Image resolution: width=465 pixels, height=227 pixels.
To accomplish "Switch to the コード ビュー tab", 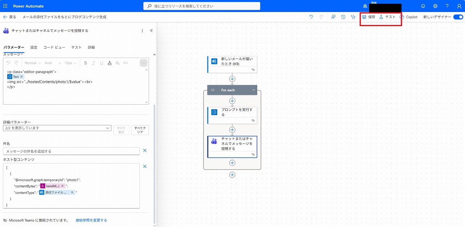I will 54,48.
